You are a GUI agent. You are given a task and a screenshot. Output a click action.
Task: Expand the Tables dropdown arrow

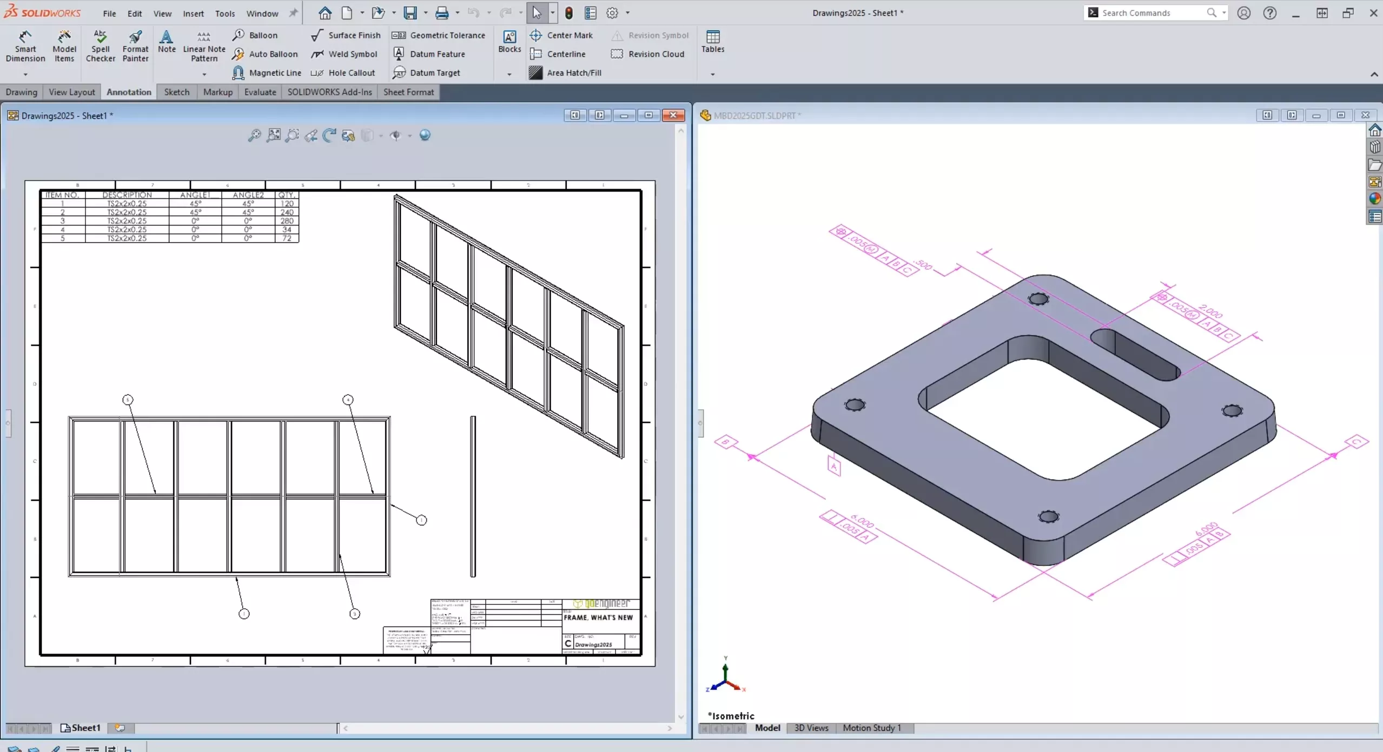(x=712, y=74)
